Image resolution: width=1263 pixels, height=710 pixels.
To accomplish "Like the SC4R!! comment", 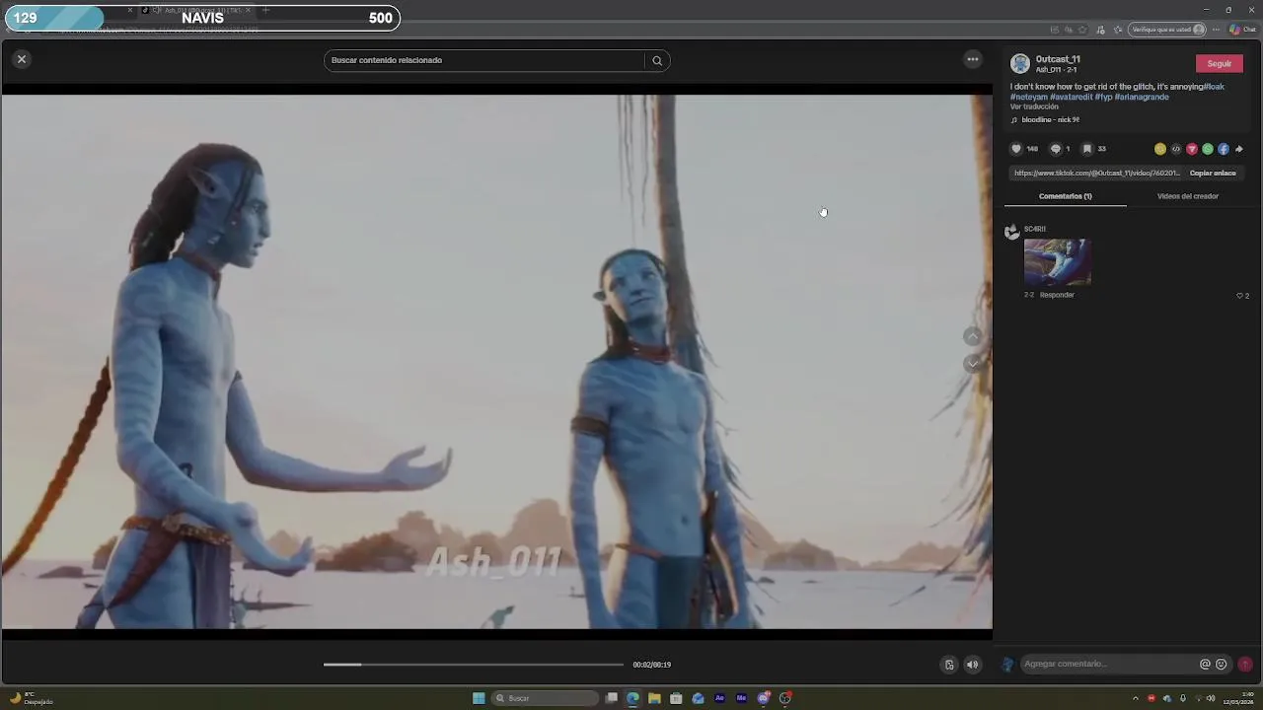I will coord(1240,296).
